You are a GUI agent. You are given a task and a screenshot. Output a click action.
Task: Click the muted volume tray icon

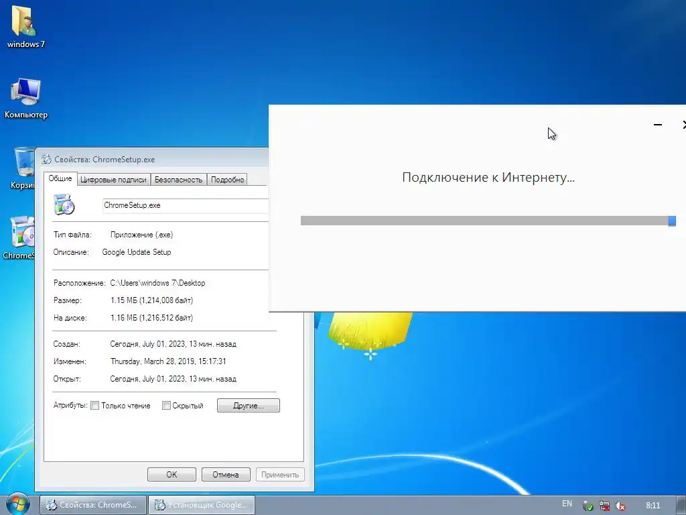620,506
